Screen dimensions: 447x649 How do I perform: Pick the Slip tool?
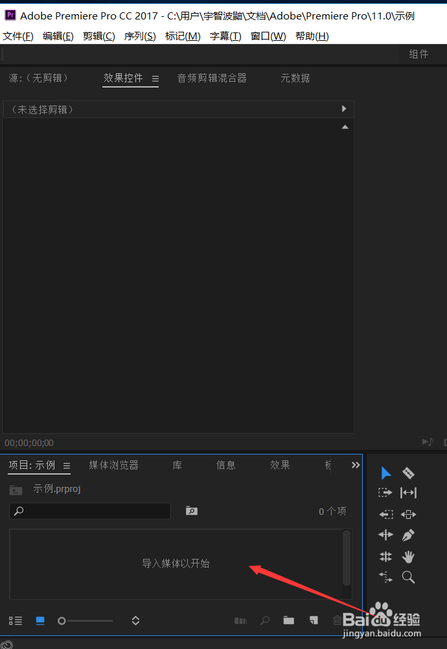point(409,493)
